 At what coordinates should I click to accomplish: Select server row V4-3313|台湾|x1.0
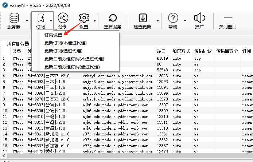click(x=126, y=128)
